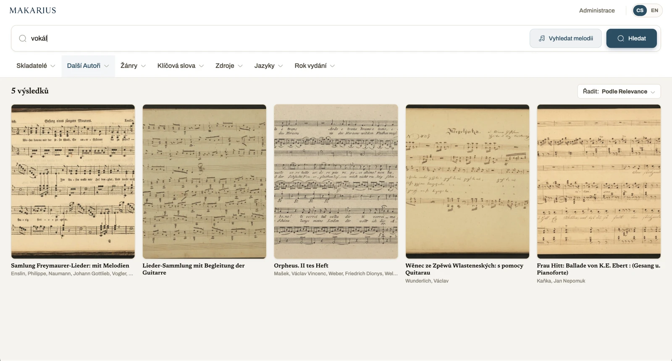672x361 pixels.
Task: Open title Orpheus. II tes Heft
Action: [x=301, y=266]
